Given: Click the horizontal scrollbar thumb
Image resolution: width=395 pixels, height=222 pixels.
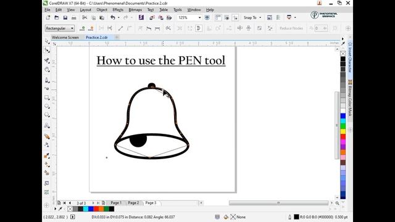Looking at the screenshot, I should [x=278, y=203].
